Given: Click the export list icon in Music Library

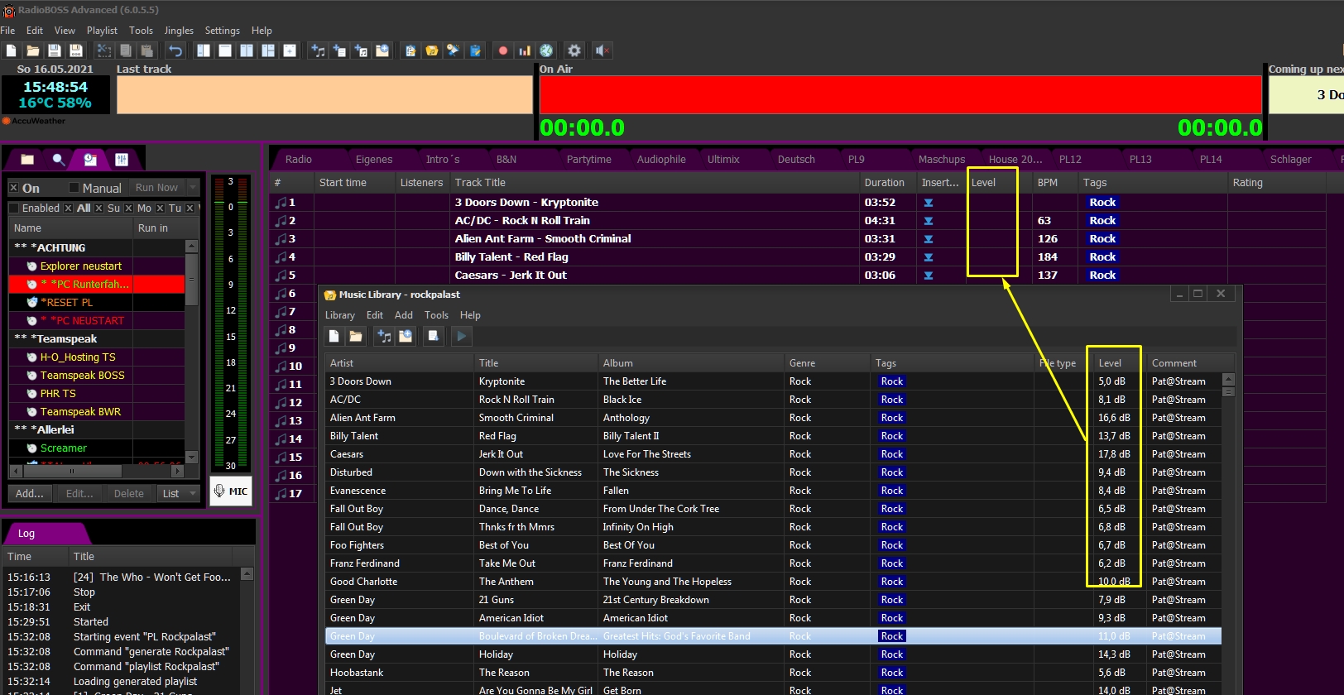Looking at the screenshot, I should tap(434, 336).
